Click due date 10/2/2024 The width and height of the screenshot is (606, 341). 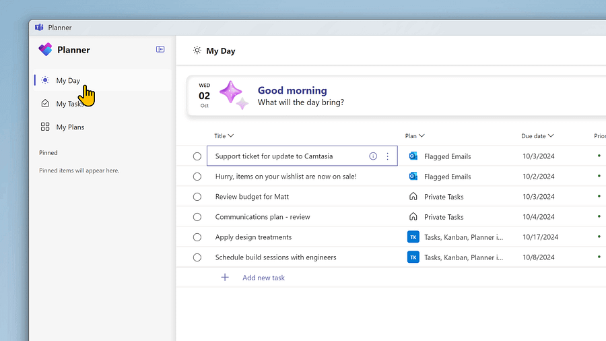[x=539, y=177]
